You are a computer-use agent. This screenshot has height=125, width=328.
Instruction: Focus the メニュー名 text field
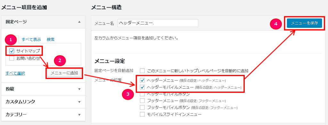point(158,23)
